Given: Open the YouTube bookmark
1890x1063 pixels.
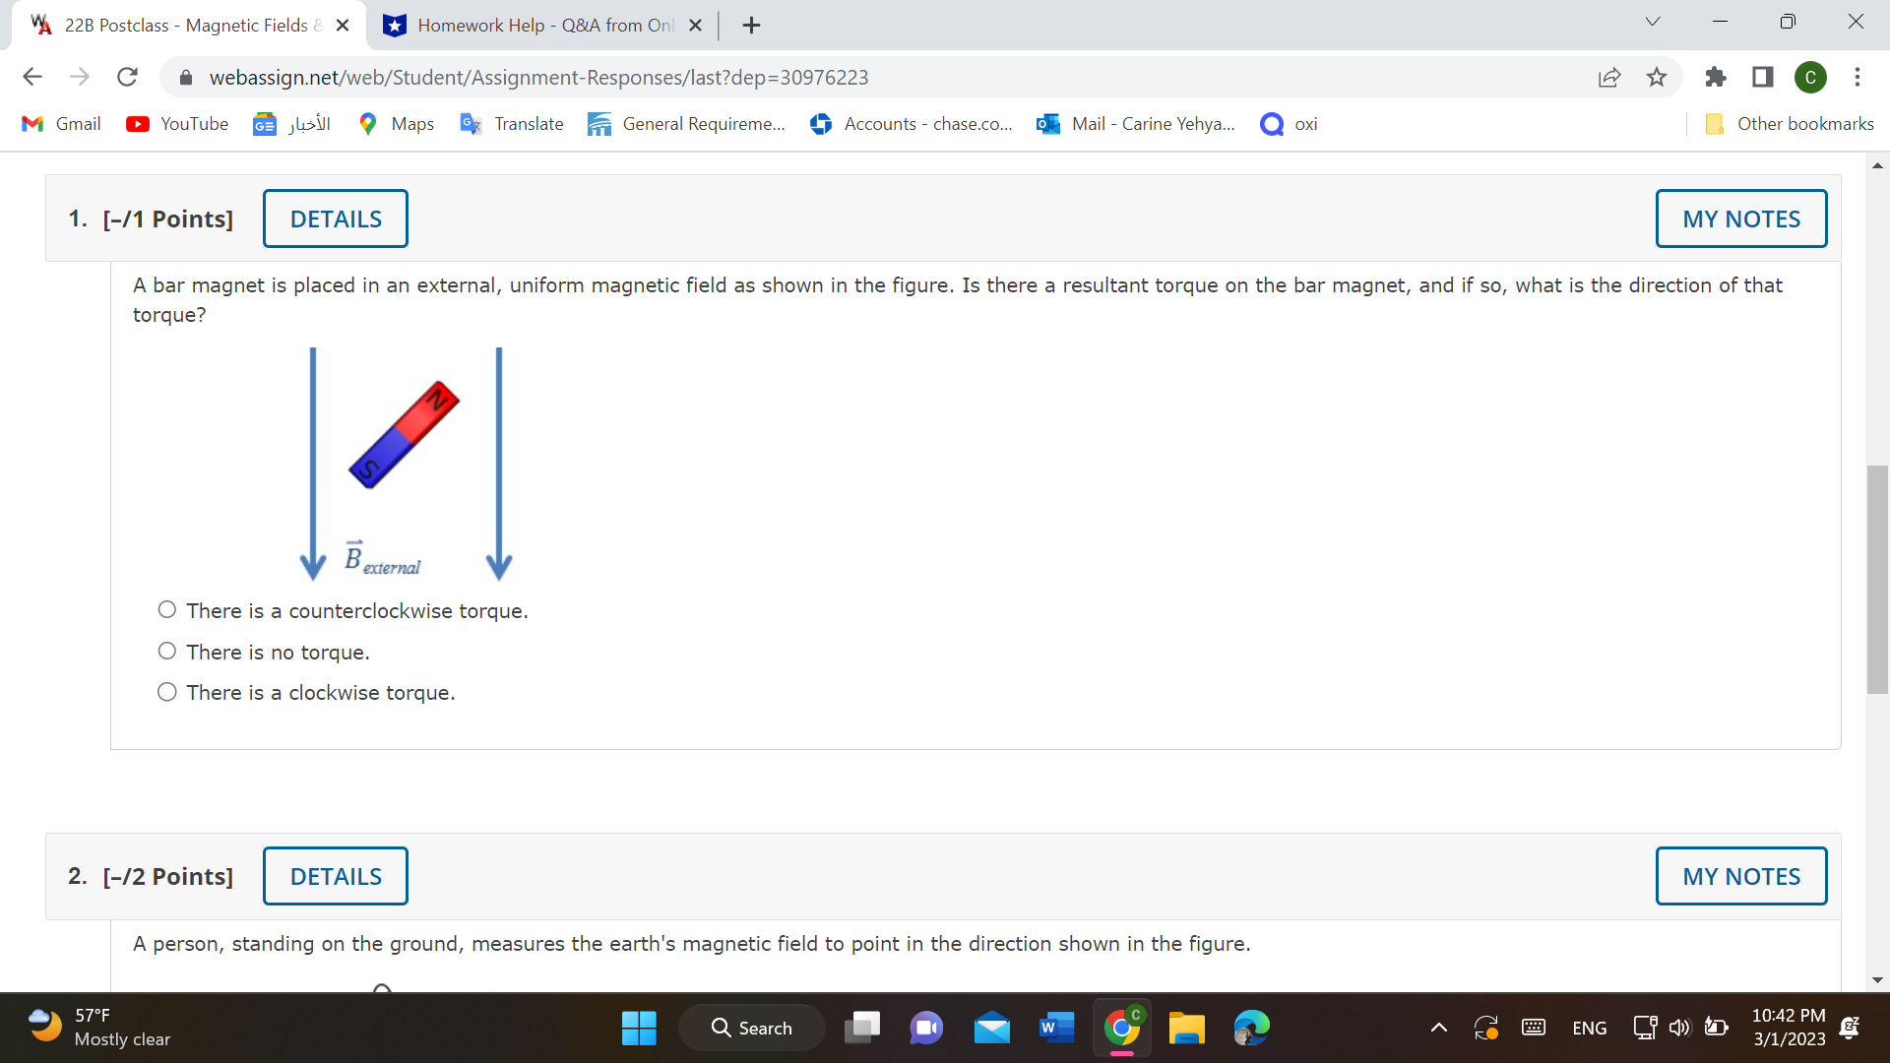Looking at the screenshot, I should click(x=177, y=124).
